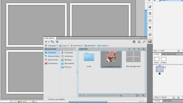Open the Preview panel icon in the dock
The width and height of the screenshot is (183, 103).
coord(150,34)
